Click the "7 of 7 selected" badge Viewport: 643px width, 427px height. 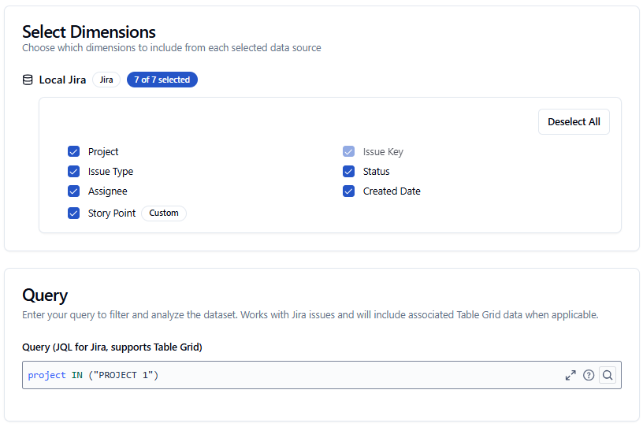click(x=162, y=80)
